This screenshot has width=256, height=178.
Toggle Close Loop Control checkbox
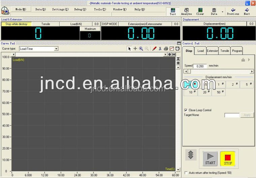186,110
